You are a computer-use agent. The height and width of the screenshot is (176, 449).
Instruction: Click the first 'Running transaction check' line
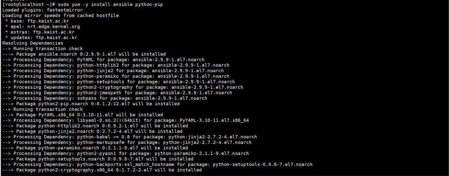click(42, 49)
